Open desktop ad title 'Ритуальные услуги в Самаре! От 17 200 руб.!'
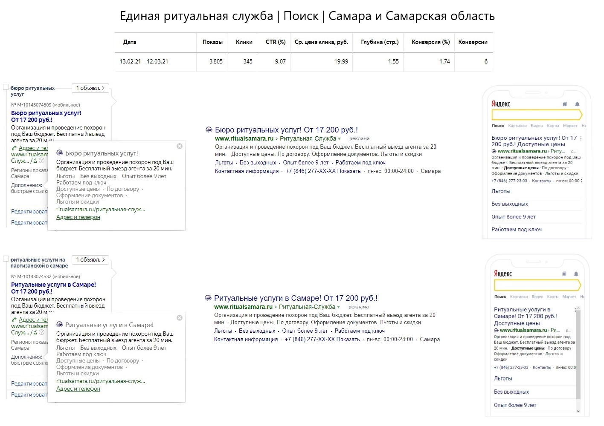This screenshot has width=604, height=426. pyautogui.click(x=296, y=298)
